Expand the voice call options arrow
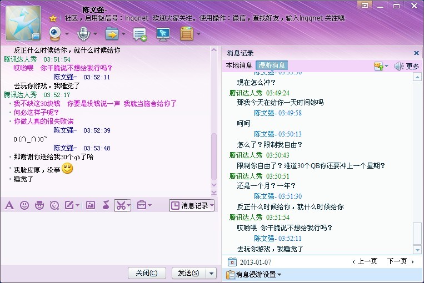The image size is (424, 283). click(95, 34)
